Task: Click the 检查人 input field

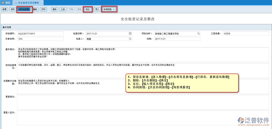Action: pos(109,39)
